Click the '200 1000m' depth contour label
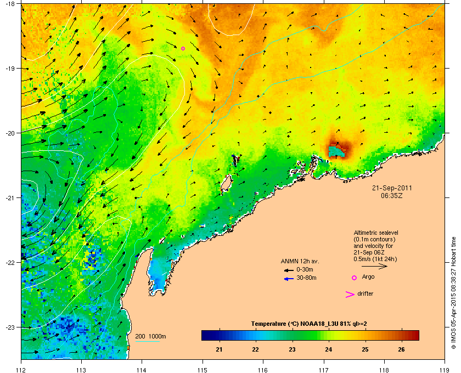 coord(150,336)
